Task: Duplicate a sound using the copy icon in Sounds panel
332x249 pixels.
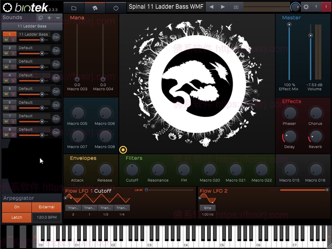Action: tap(41, 17)
